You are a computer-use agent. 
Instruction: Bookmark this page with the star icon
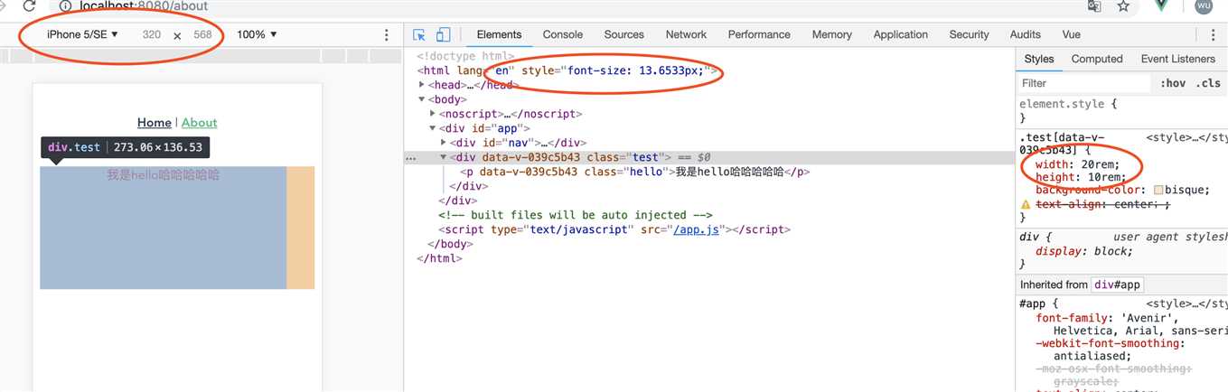point(1123,6)
